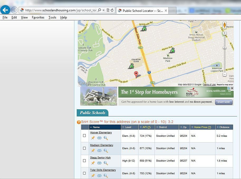Screen dimensions: 241x179
Task: Zoom in the map with plus button
Action: pos(225,33)
